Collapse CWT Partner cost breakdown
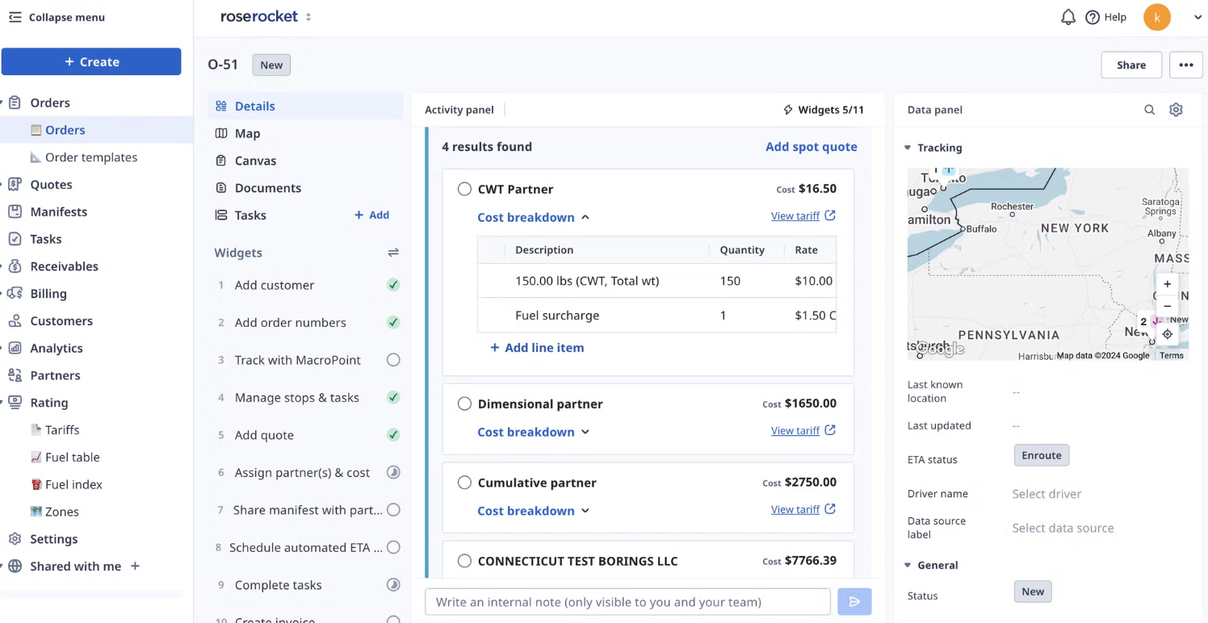 coord(534,217)
